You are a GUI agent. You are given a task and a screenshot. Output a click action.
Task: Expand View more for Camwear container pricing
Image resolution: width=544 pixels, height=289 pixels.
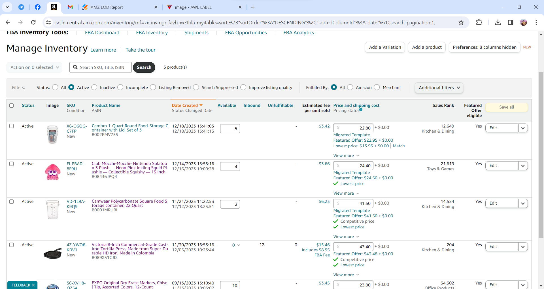pyautogui.click(x=346, y=237)
